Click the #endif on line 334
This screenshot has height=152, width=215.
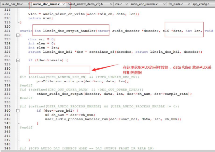click(x=26, y=86)
